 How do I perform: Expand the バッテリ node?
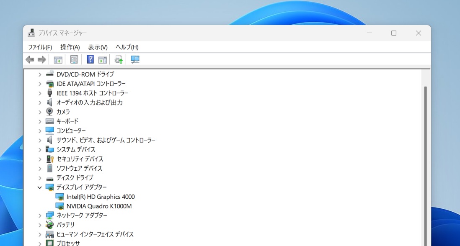point(40,225)
